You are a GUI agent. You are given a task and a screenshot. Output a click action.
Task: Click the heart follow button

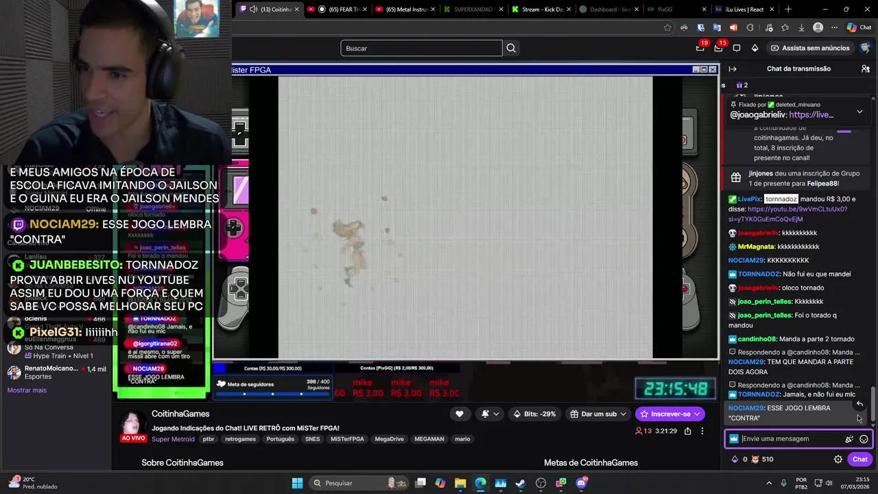[460, 414]
